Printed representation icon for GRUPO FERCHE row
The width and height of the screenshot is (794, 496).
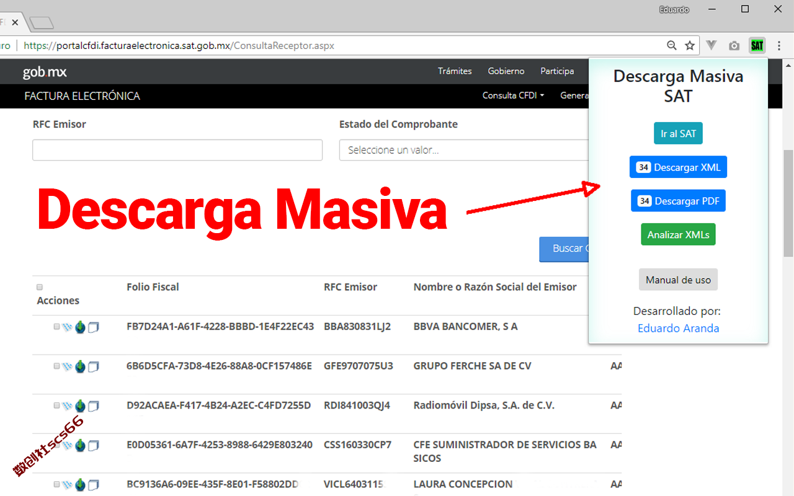93,366
